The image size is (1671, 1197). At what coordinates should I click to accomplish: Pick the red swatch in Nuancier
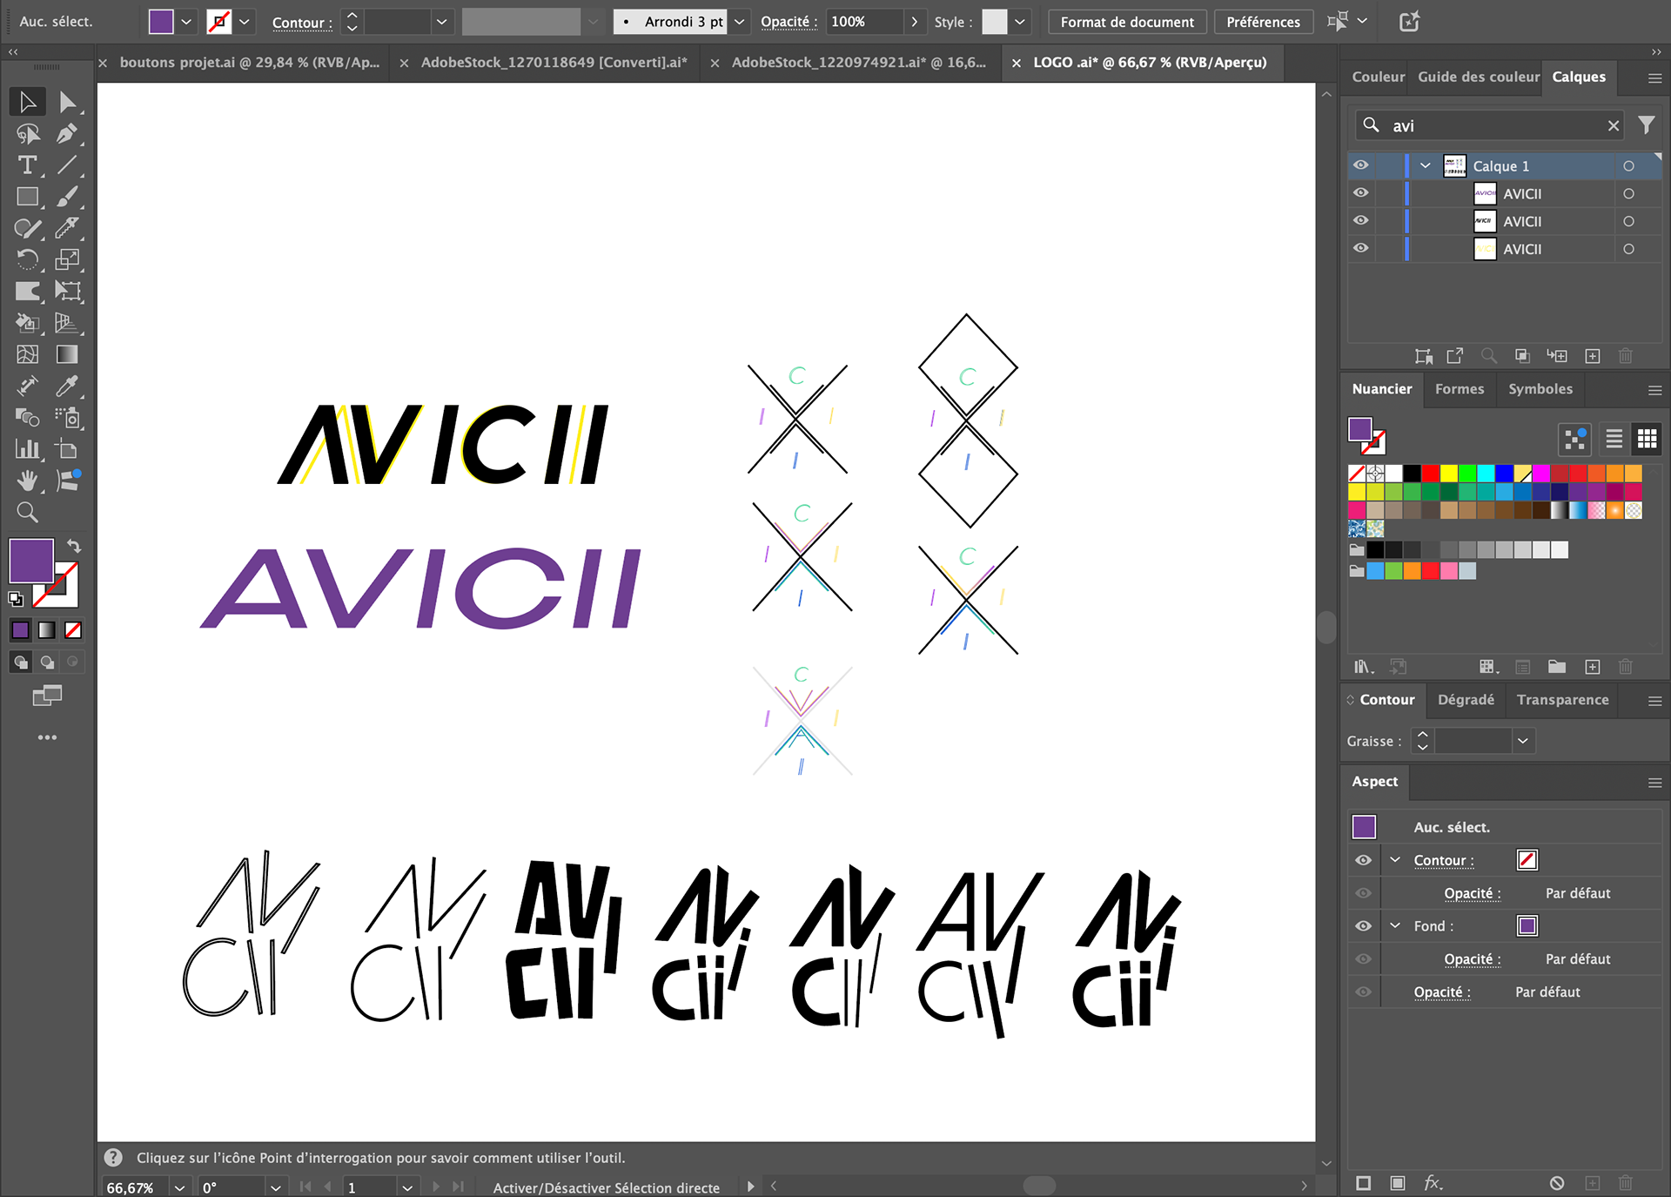(x=1430, y=473)
